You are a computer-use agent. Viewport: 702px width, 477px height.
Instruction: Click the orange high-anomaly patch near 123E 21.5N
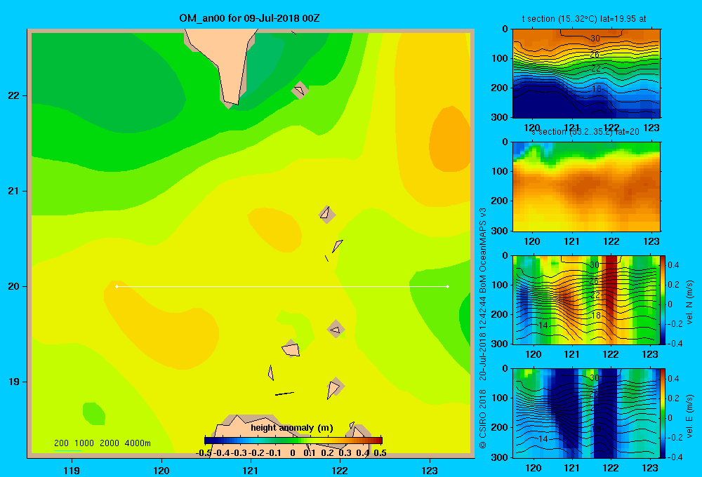pyautogui.click(x=449, y=140)
